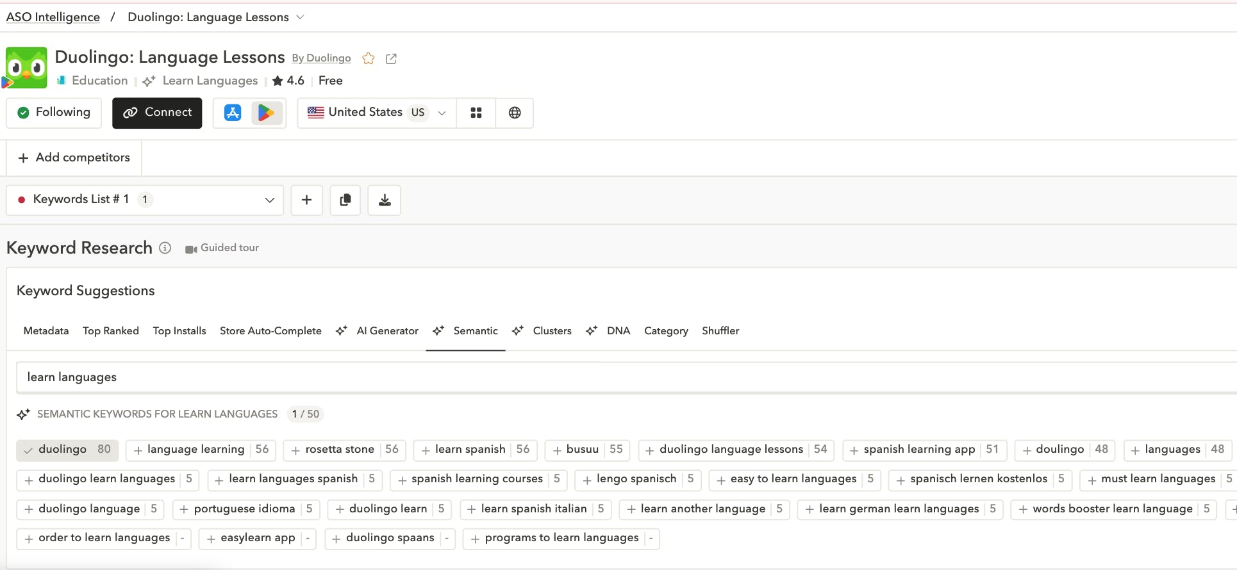1237x570 pixels.
Task: Switch to the Top Installs tab
Action: pyautogui.click(x=179, y=330)
